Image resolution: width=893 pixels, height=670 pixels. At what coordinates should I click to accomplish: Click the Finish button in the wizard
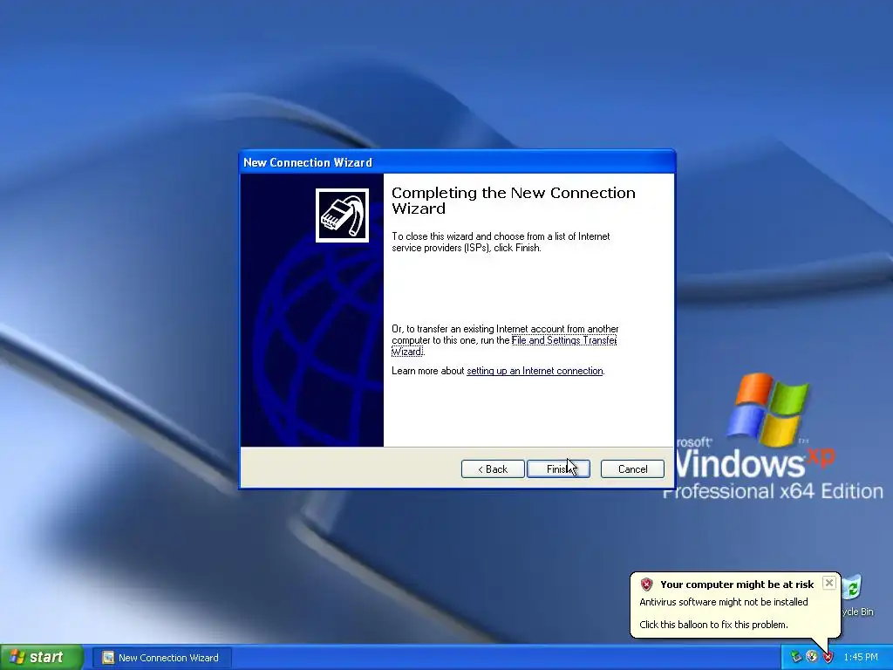558,468
